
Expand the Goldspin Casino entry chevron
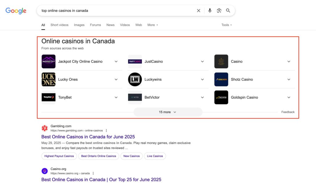289,97
